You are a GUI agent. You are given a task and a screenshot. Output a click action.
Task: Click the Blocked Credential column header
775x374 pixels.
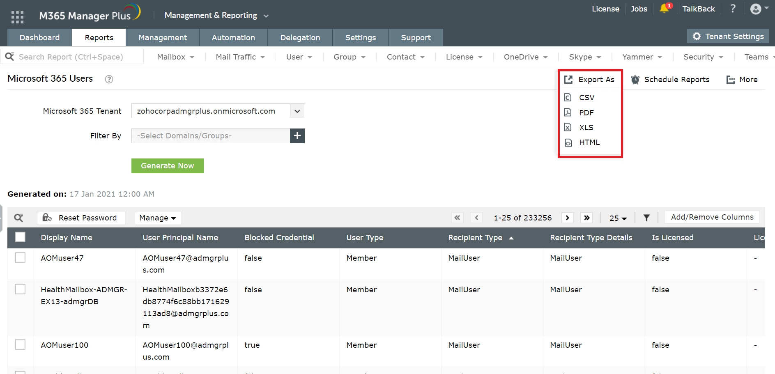pyautogui.click(x=279, y=238)
